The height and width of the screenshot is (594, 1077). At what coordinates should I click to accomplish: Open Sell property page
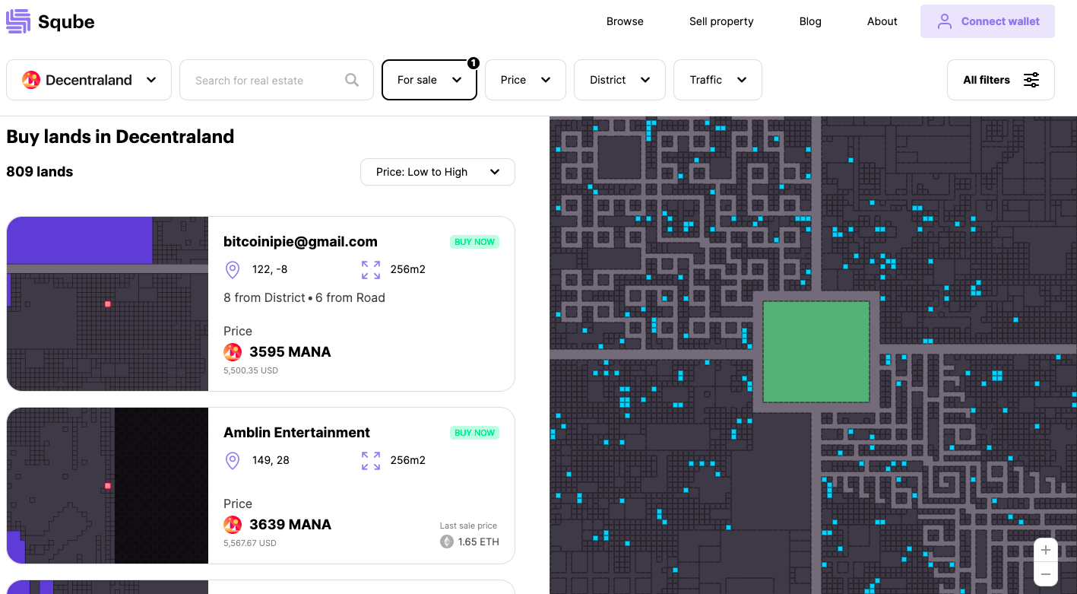(x=721, y=21)
